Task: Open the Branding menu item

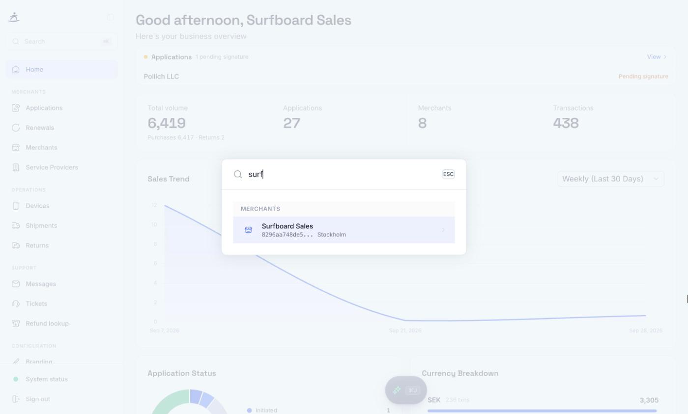Action: click(x=62, y=361)
